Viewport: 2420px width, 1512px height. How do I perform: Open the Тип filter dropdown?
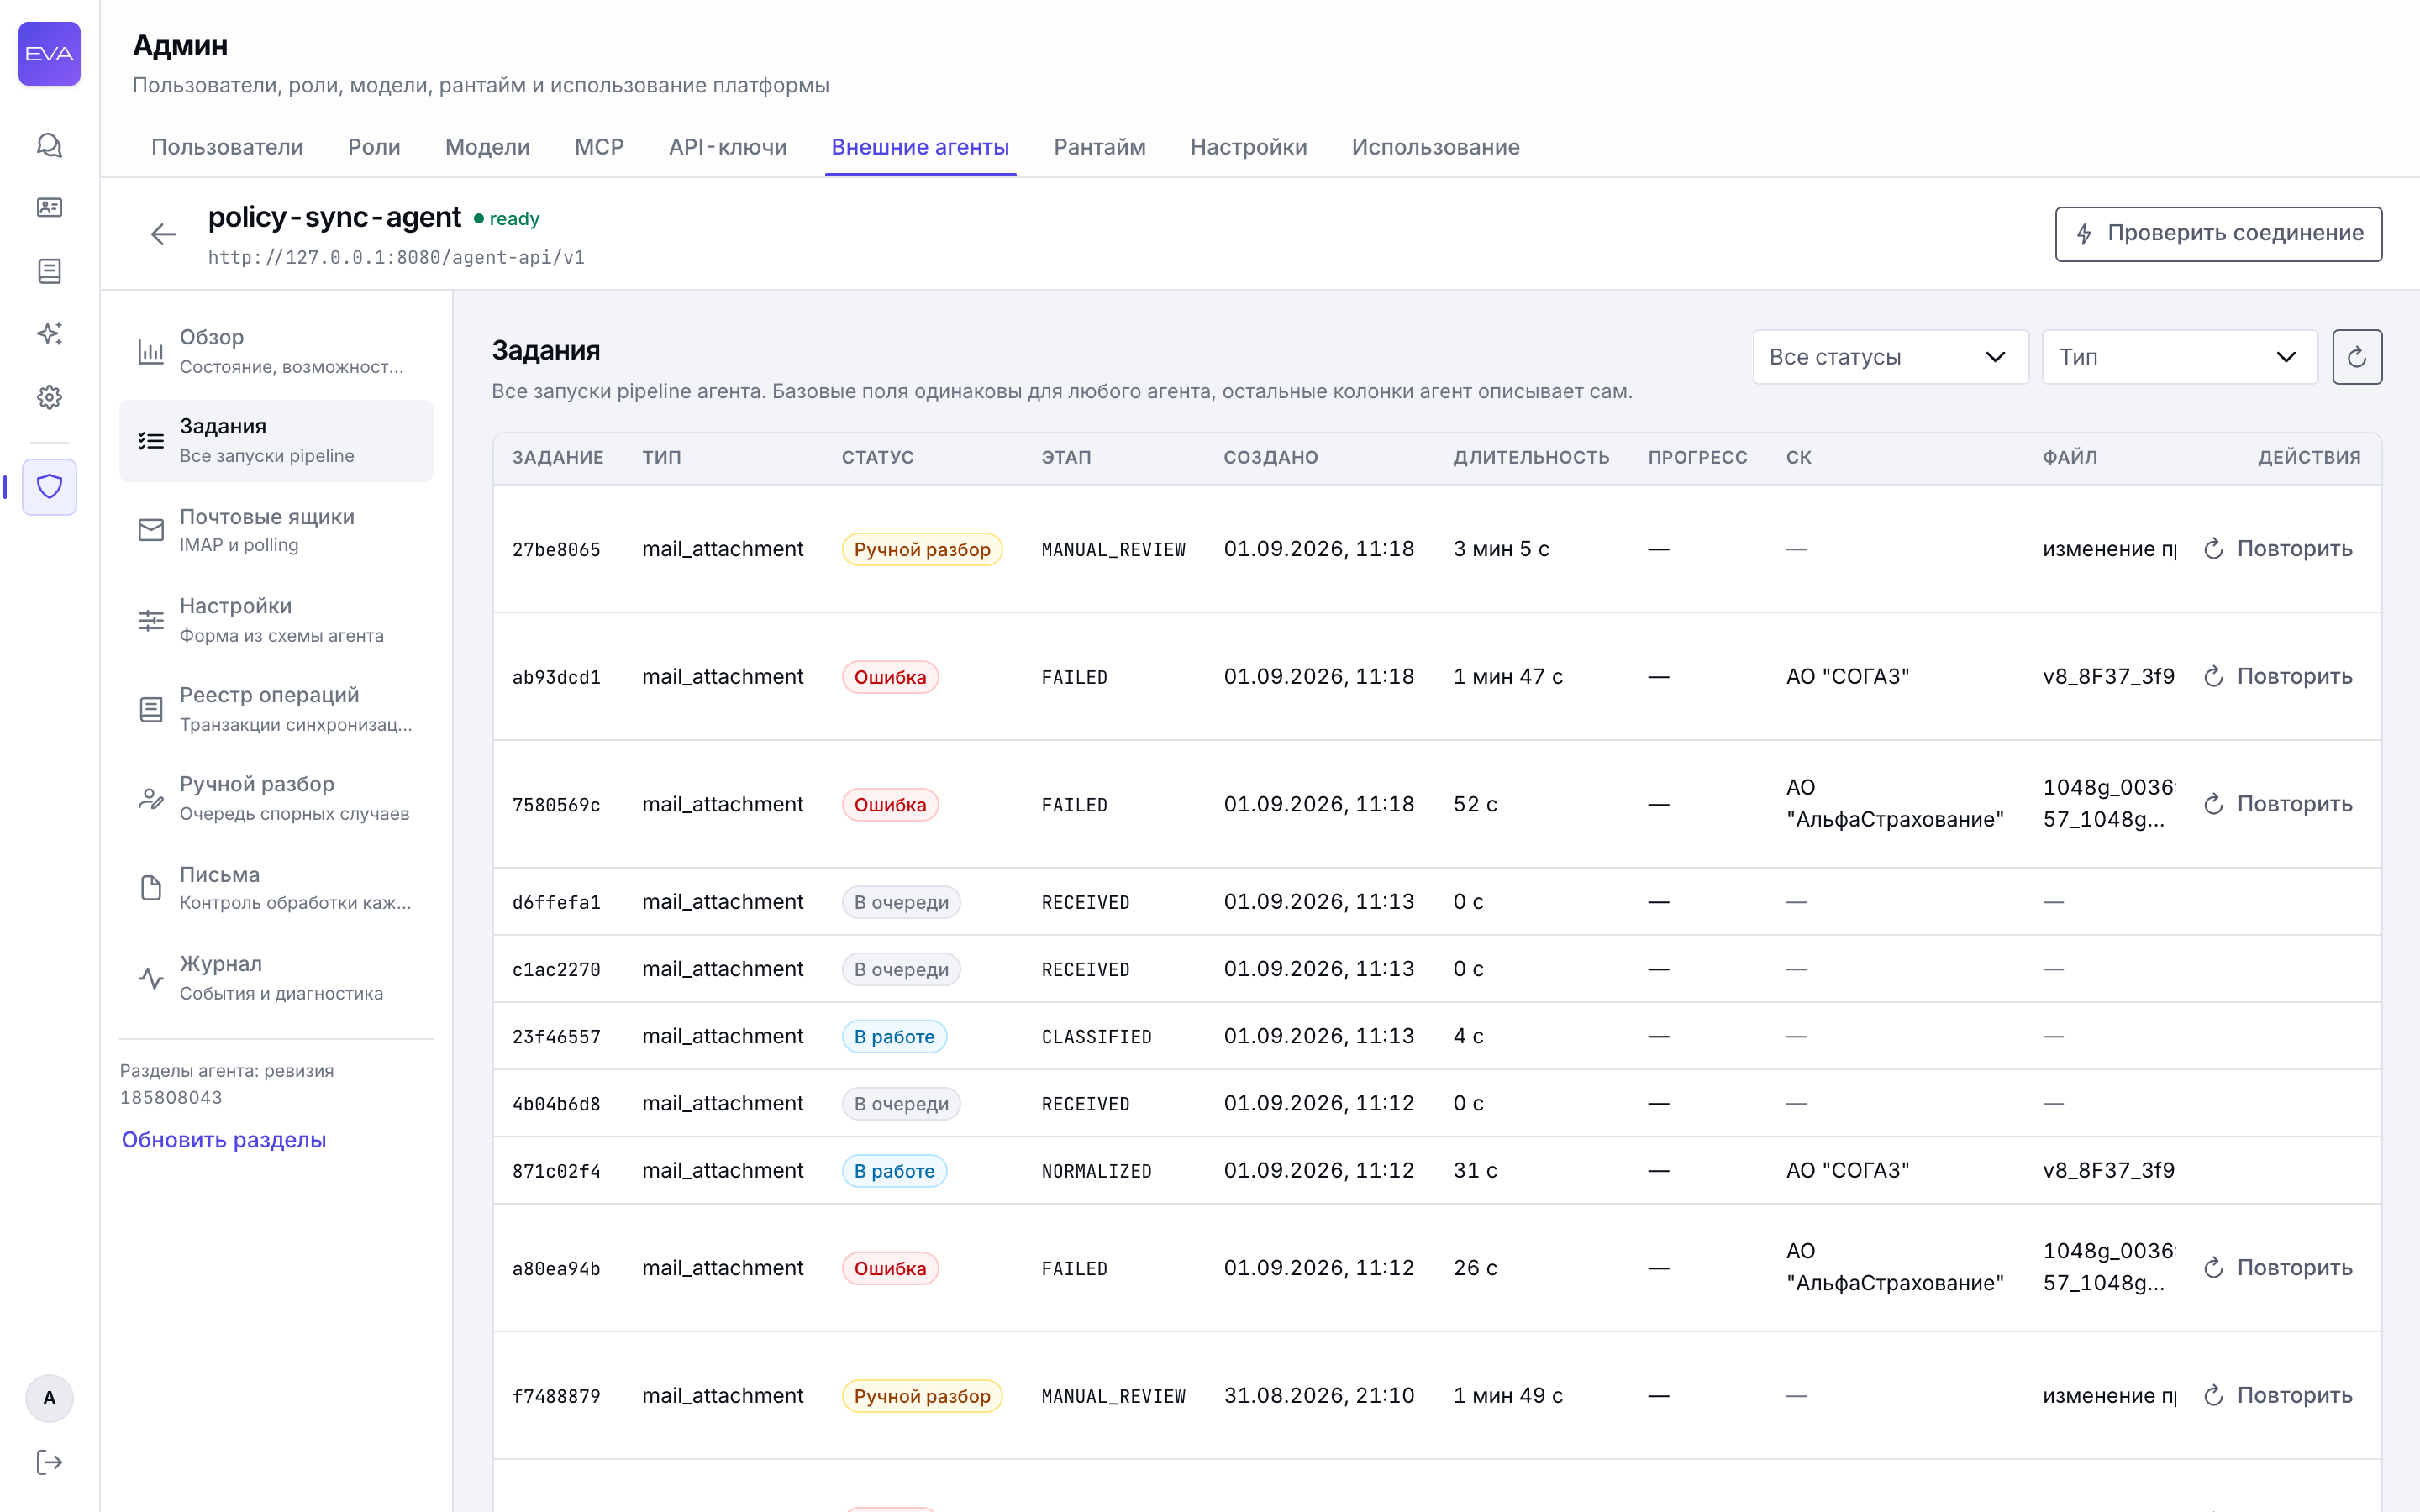click(2179, 357)
